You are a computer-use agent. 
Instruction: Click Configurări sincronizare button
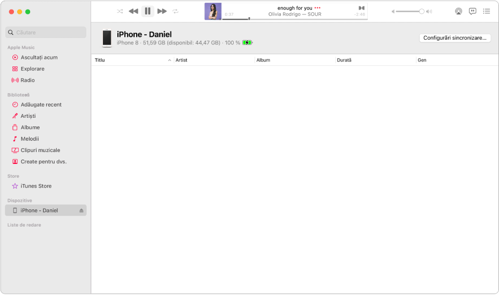(x=455, y=38)
